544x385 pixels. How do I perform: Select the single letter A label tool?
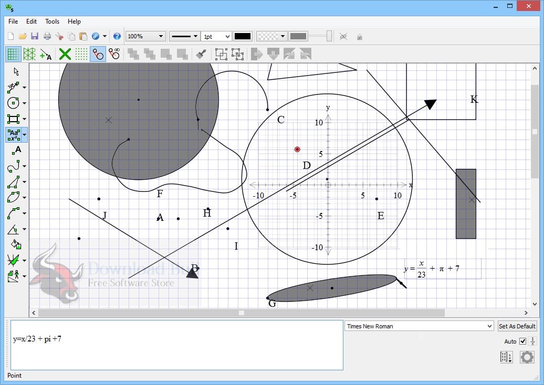click(x=17, y=151)
